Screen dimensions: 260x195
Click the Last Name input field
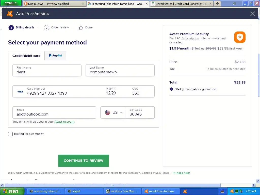(x=120, y=70)
